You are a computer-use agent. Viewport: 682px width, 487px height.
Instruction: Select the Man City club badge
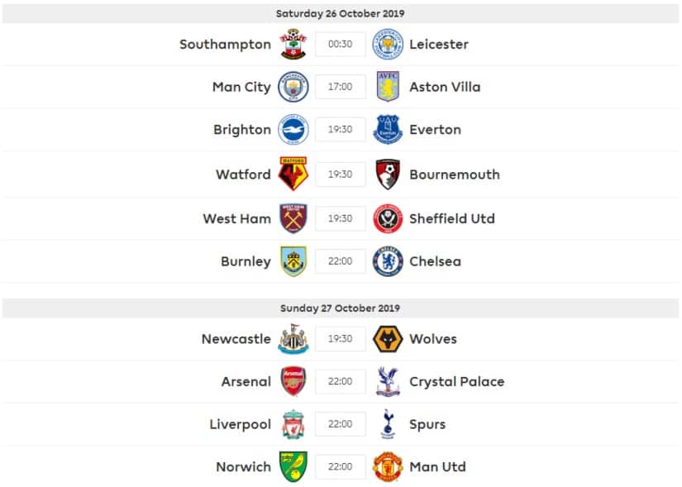tap(293, 87)
